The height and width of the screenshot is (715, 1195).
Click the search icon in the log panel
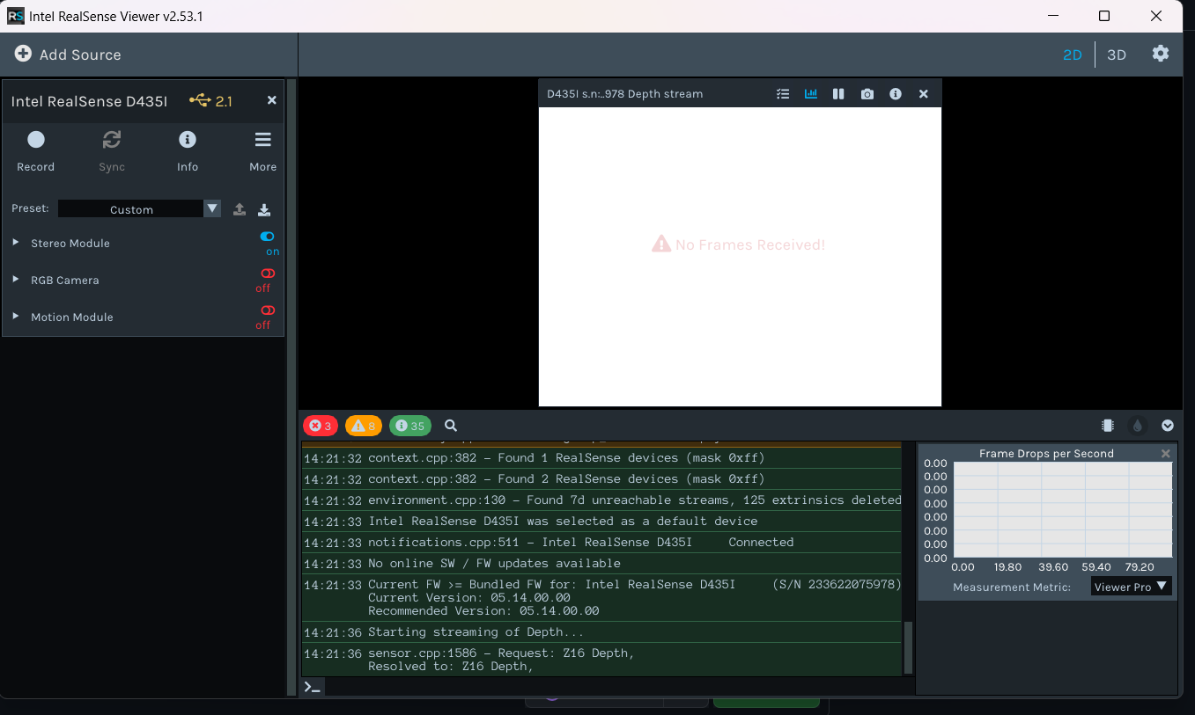(450, 425)
